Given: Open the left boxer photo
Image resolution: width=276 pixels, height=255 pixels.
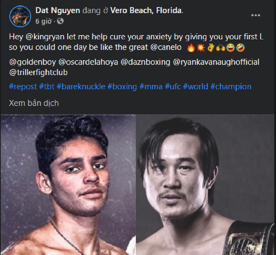Looking at the screenshot, I should point(68,185).
